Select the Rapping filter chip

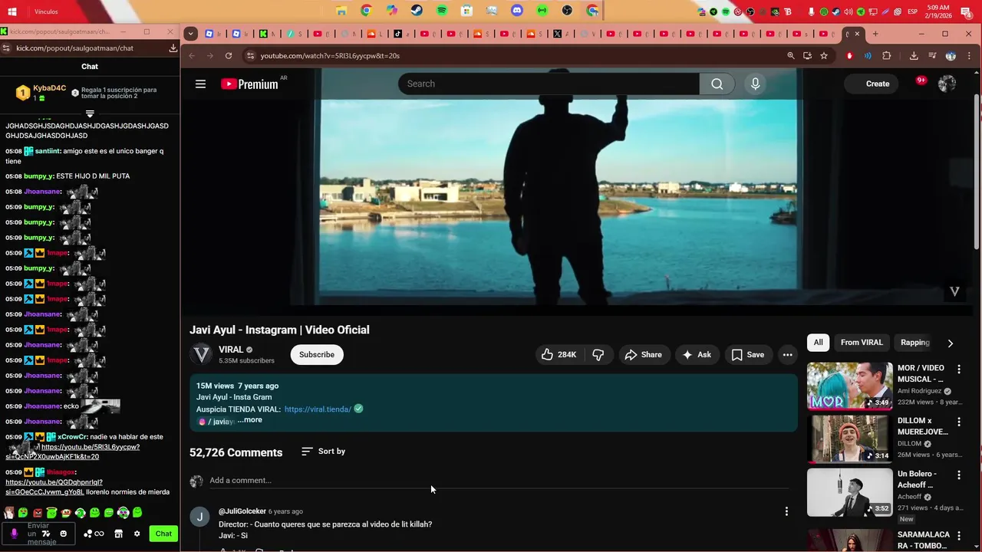(914, 343)
